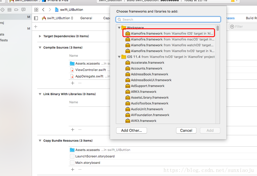
Task: Focus the build phases Filter field
Action: (243, 26)
